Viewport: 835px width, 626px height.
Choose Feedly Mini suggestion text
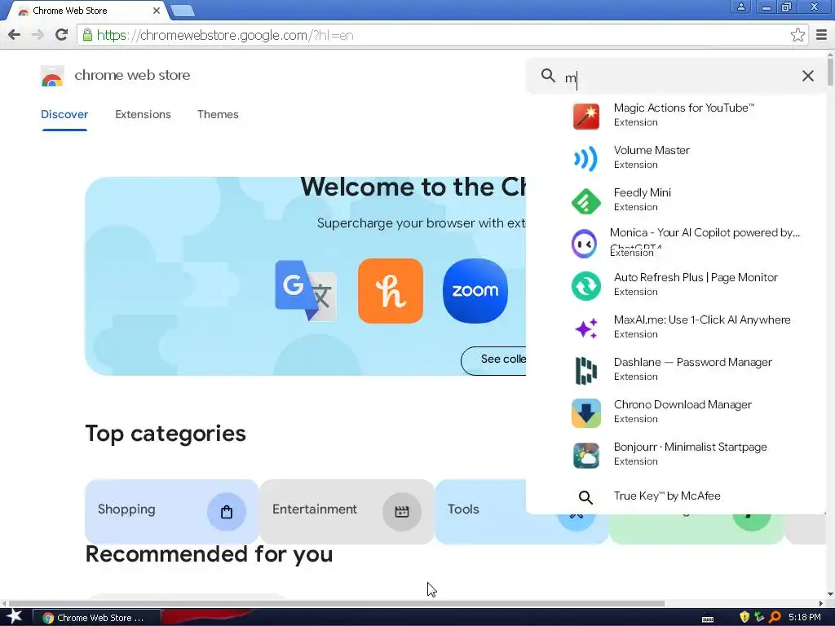click(642, 192)
